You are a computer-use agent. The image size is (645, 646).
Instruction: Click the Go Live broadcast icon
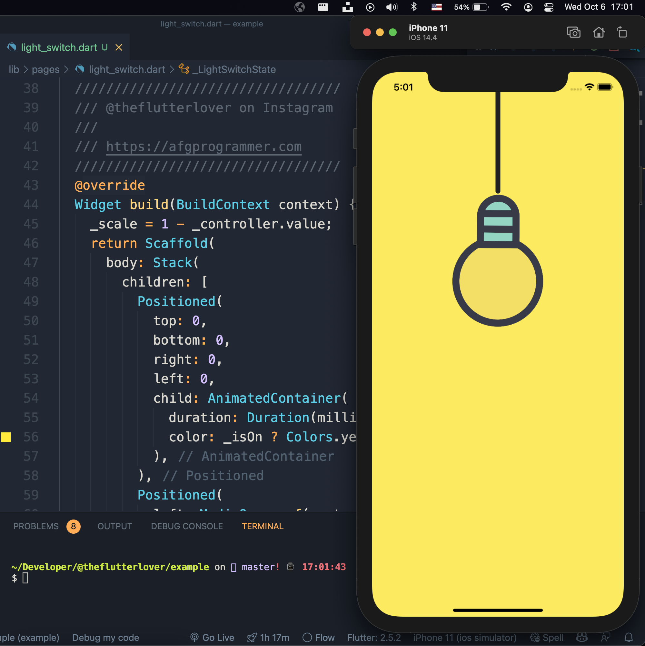(194, 637)
